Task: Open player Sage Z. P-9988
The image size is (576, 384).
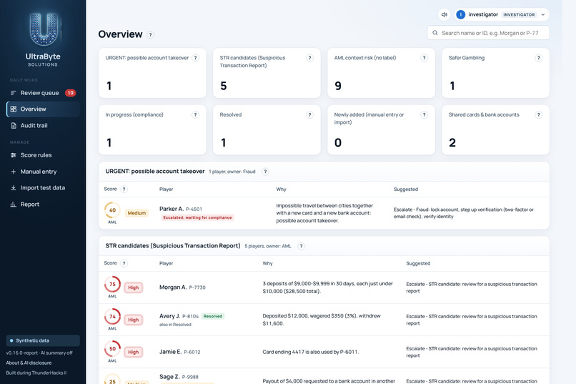Action: (179, 377)
